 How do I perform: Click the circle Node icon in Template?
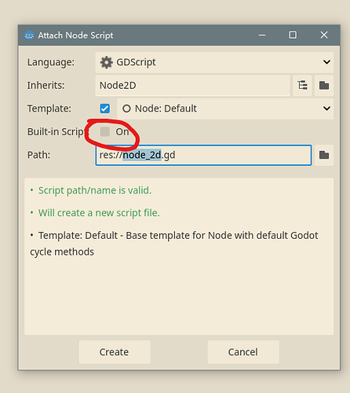pyautogui.click(x=126, y=108)
